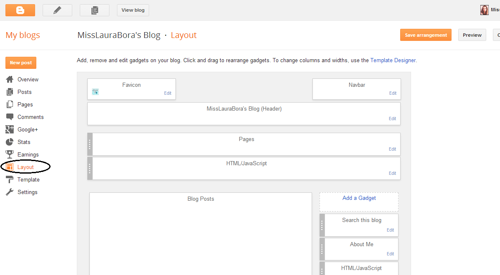
Task: Go to Pages in the sidebar
Action: tap(25, 104)
